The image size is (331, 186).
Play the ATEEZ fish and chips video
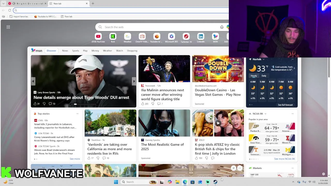click(218, 123)
